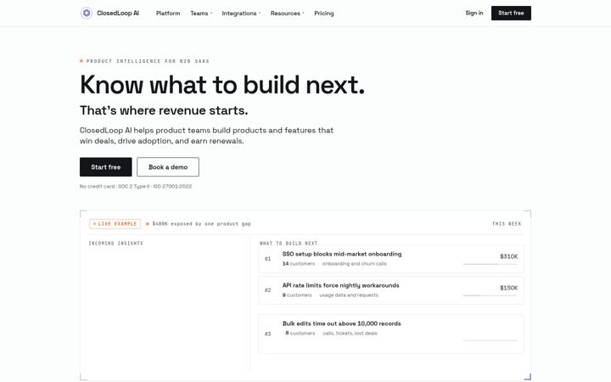
Task: Click the PRODUCT INTELLIGENCE FOR B2B SAAS tagline
Action: 148,61
